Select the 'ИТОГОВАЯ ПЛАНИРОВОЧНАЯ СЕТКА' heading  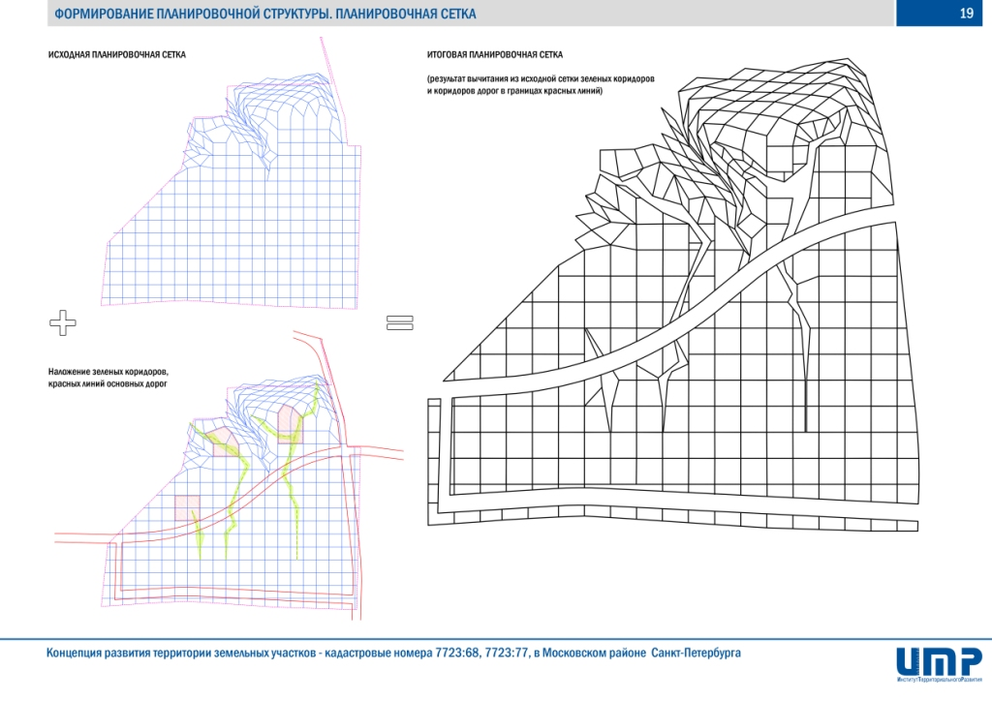[494, 55]
